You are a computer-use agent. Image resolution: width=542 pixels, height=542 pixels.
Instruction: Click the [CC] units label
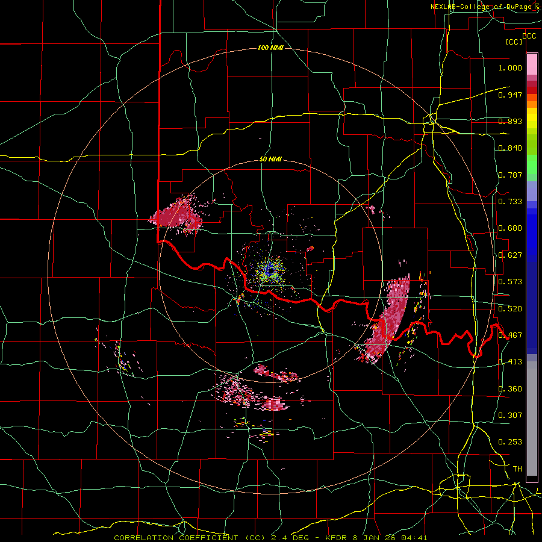[514, 42]
